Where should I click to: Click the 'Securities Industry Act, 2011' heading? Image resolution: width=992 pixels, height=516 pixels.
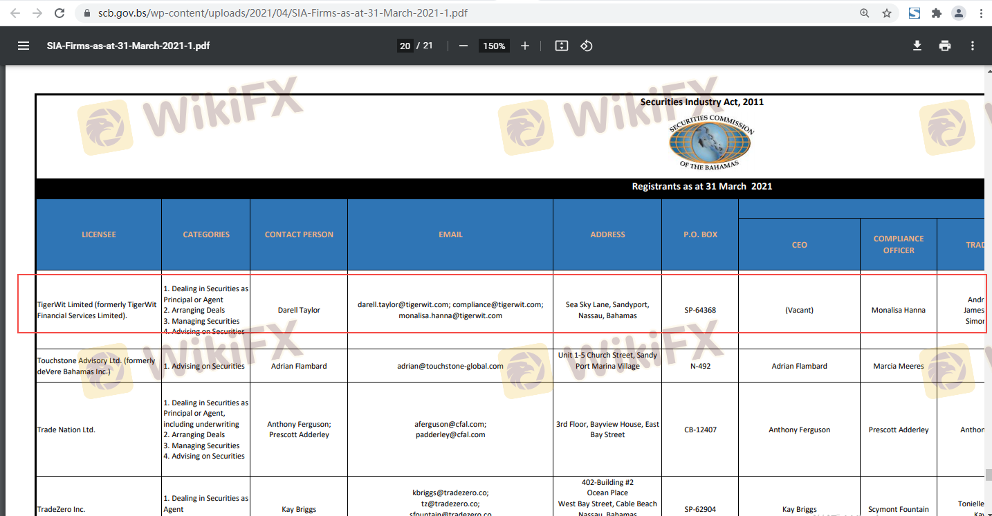(702, 102)
